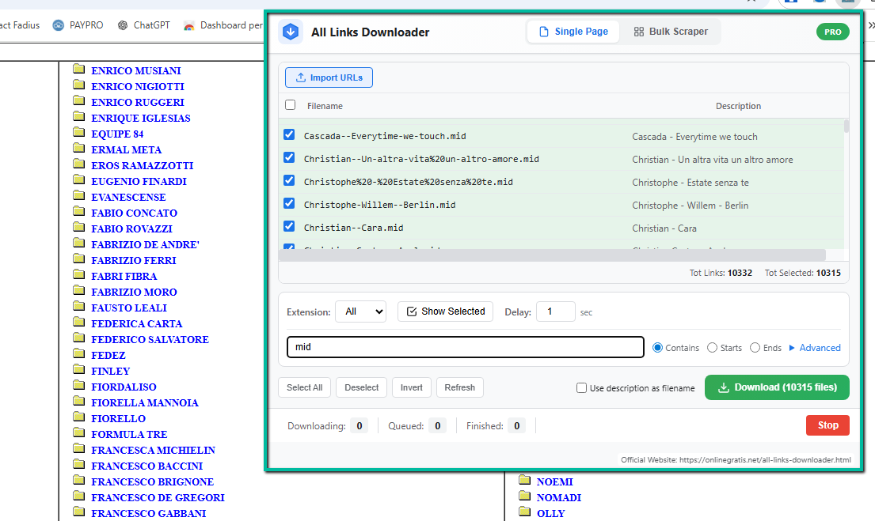Click the horizontal scrollbar of file list

(x=552, y=255)
